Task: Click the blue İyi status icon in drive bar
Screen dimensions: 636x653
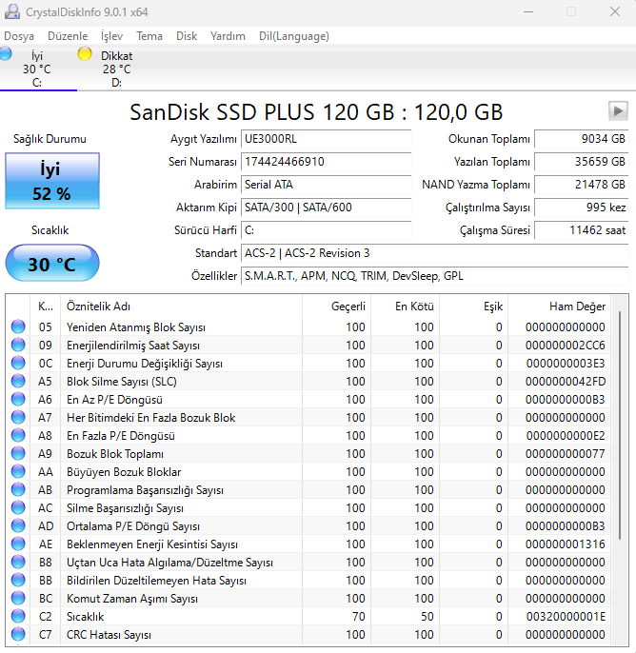Action: coord(6,53)
